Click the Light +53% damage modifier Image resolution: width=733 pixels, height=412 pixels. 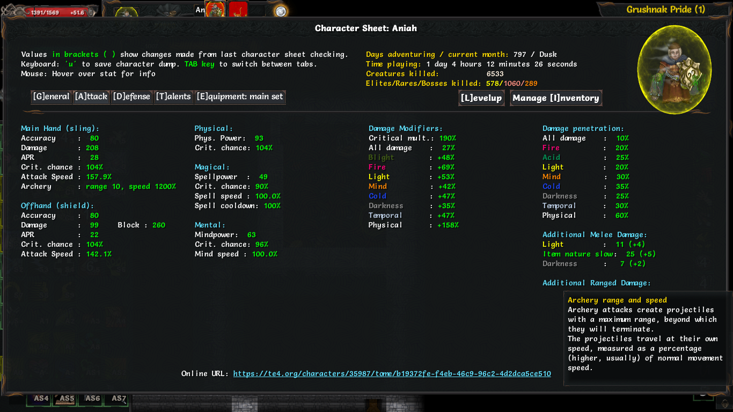[x=412, y=176]
